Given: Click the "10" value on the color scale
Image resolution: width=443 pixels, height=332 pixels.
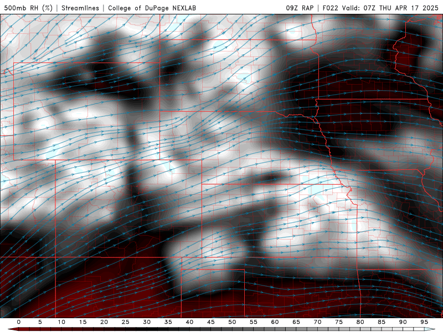Looking at the screenshot, I should 61,322.
